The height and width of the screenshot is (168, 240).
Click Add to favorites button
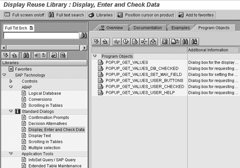tap(196, 15)
